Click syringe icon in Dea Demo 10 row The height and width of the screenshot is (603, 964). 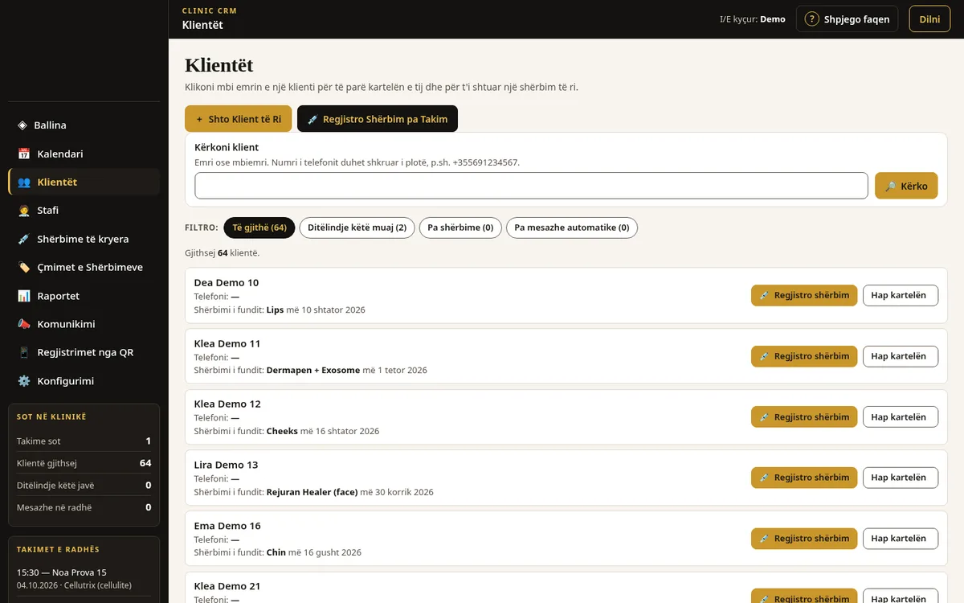(x=764, y=295)
